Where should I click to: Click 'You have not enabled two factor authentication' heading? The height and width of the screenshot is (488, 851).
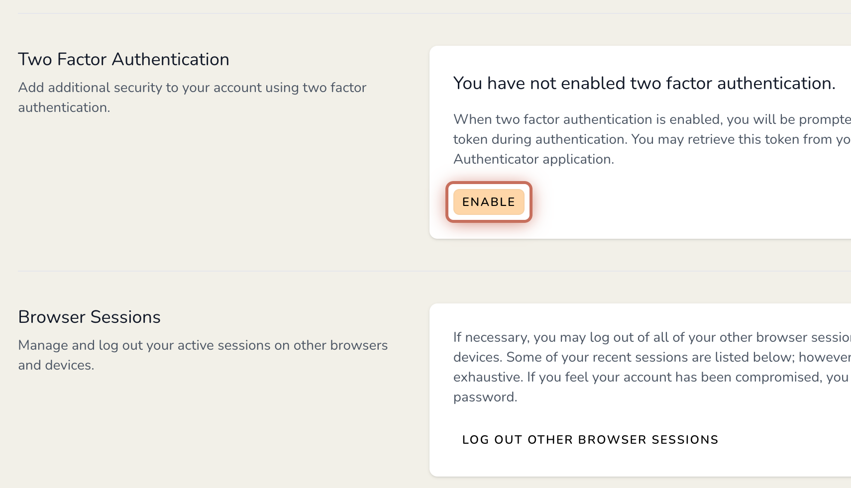tap(644, 83)
